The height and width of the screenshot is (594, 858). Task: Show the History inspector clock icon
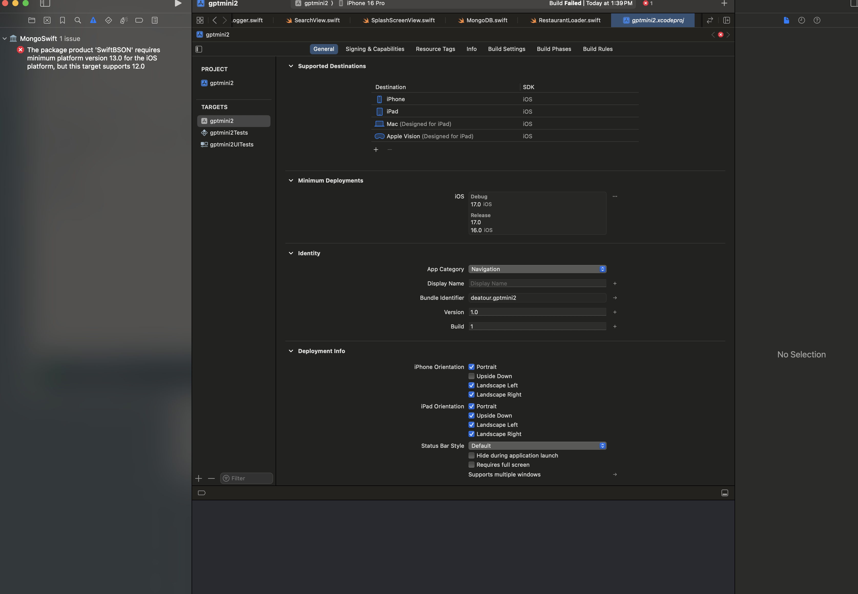[801, 20]
